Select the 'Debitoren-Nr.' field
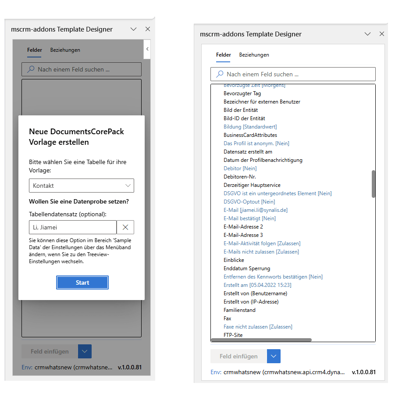This screenshot has height=404, width=420. [x=240, y=177]
